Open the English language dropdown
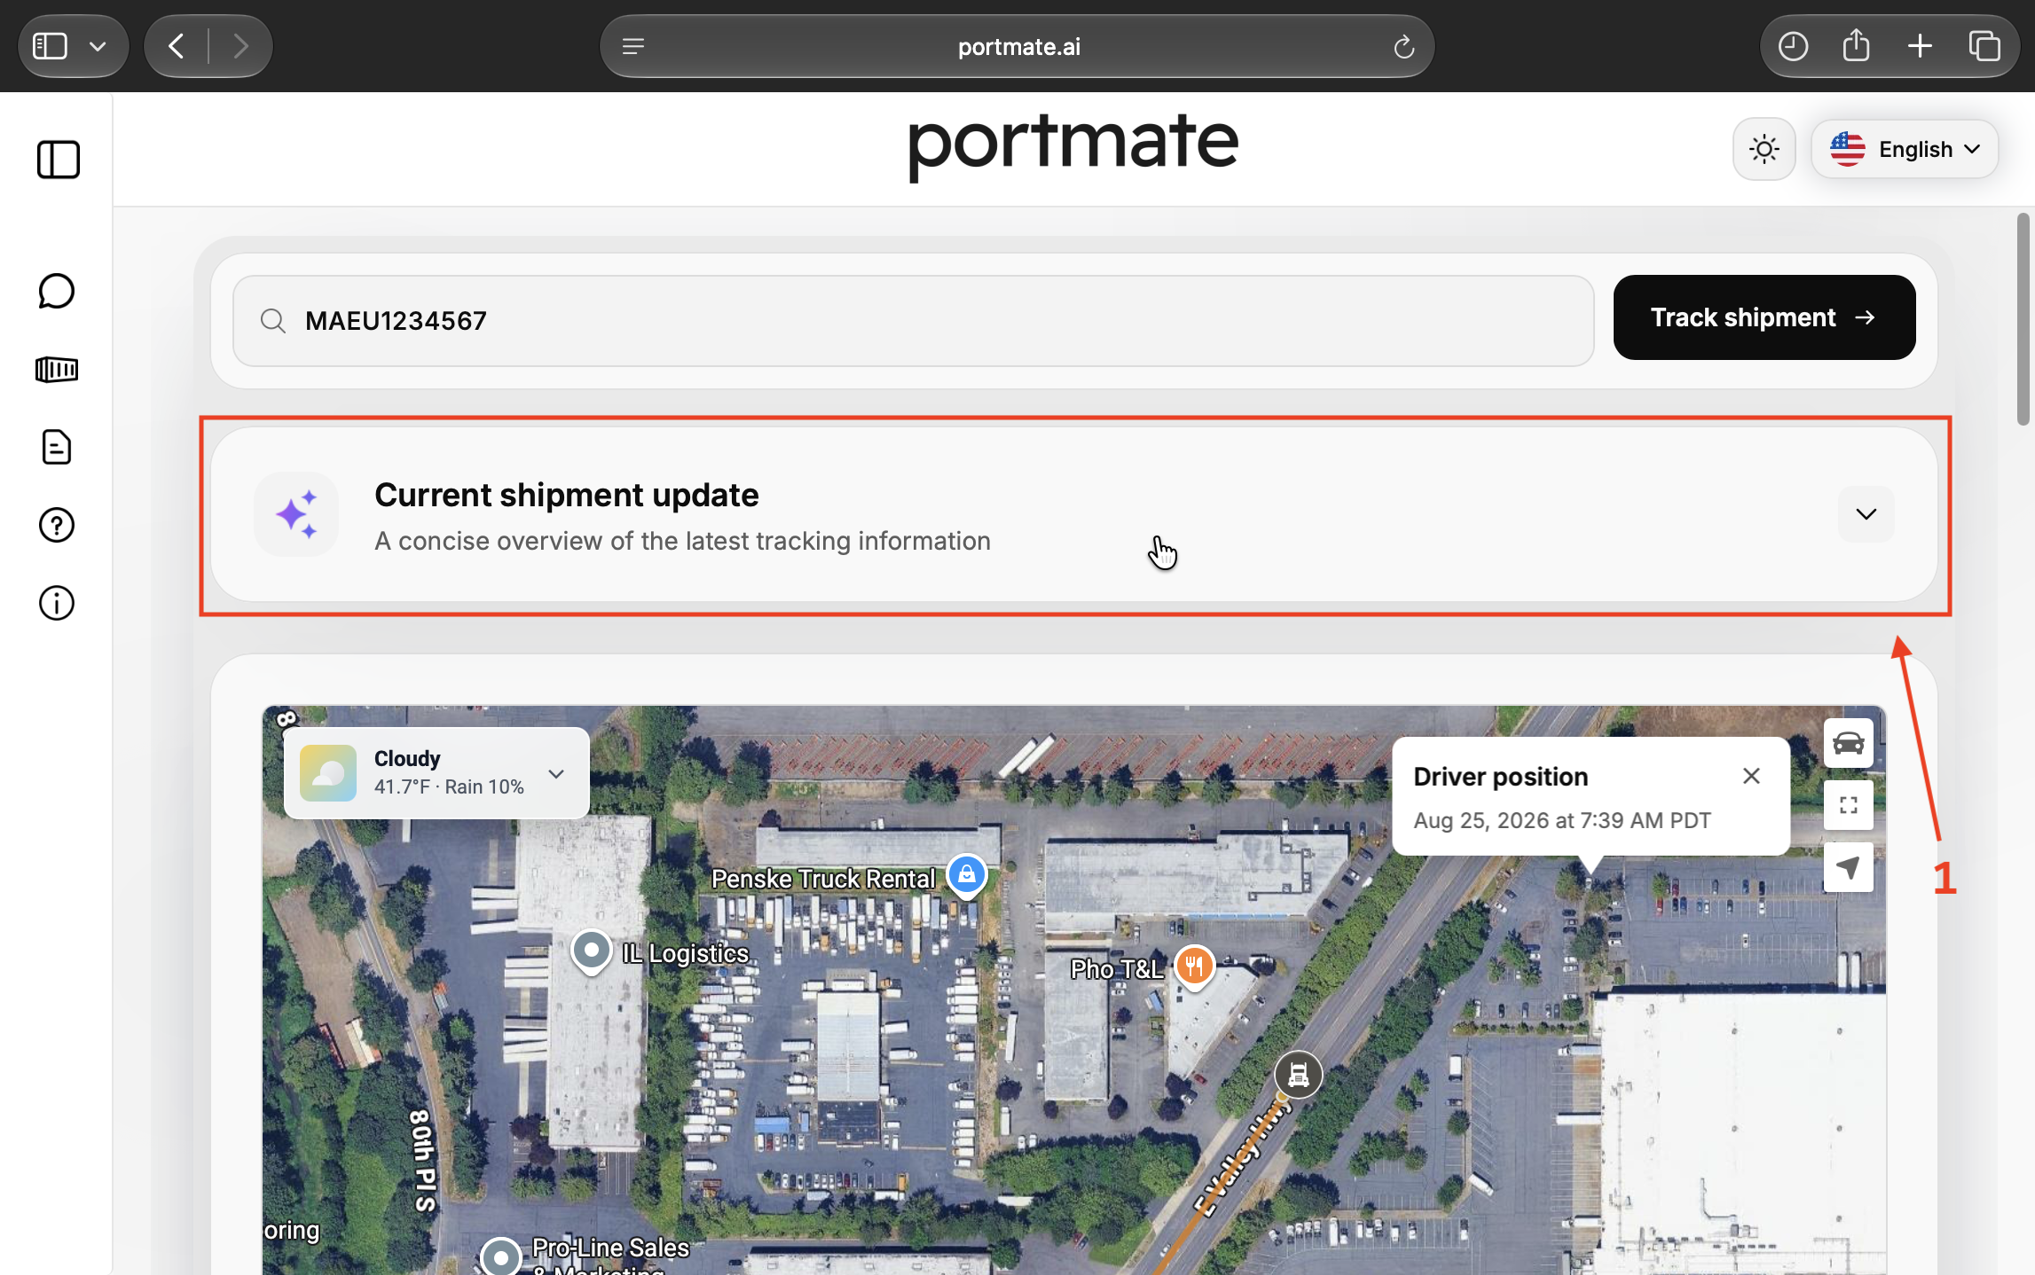The image size is (2035, 1275). point(1905,149)
